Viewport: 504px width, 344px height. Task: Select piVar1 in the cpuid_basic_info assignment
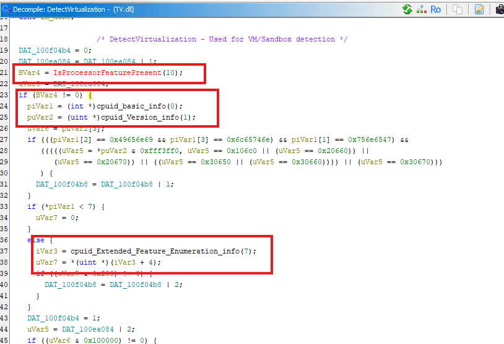click(x=40, y=106)
